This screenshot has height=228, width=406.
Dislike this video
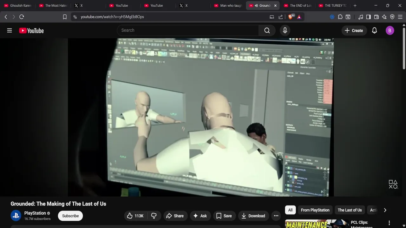tap(154, 216)
